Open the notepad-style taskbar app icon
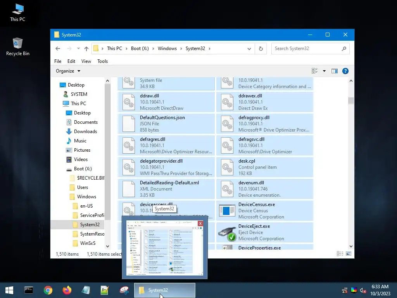This screenshot has height=298, width=397. click(x=86, y=290)
